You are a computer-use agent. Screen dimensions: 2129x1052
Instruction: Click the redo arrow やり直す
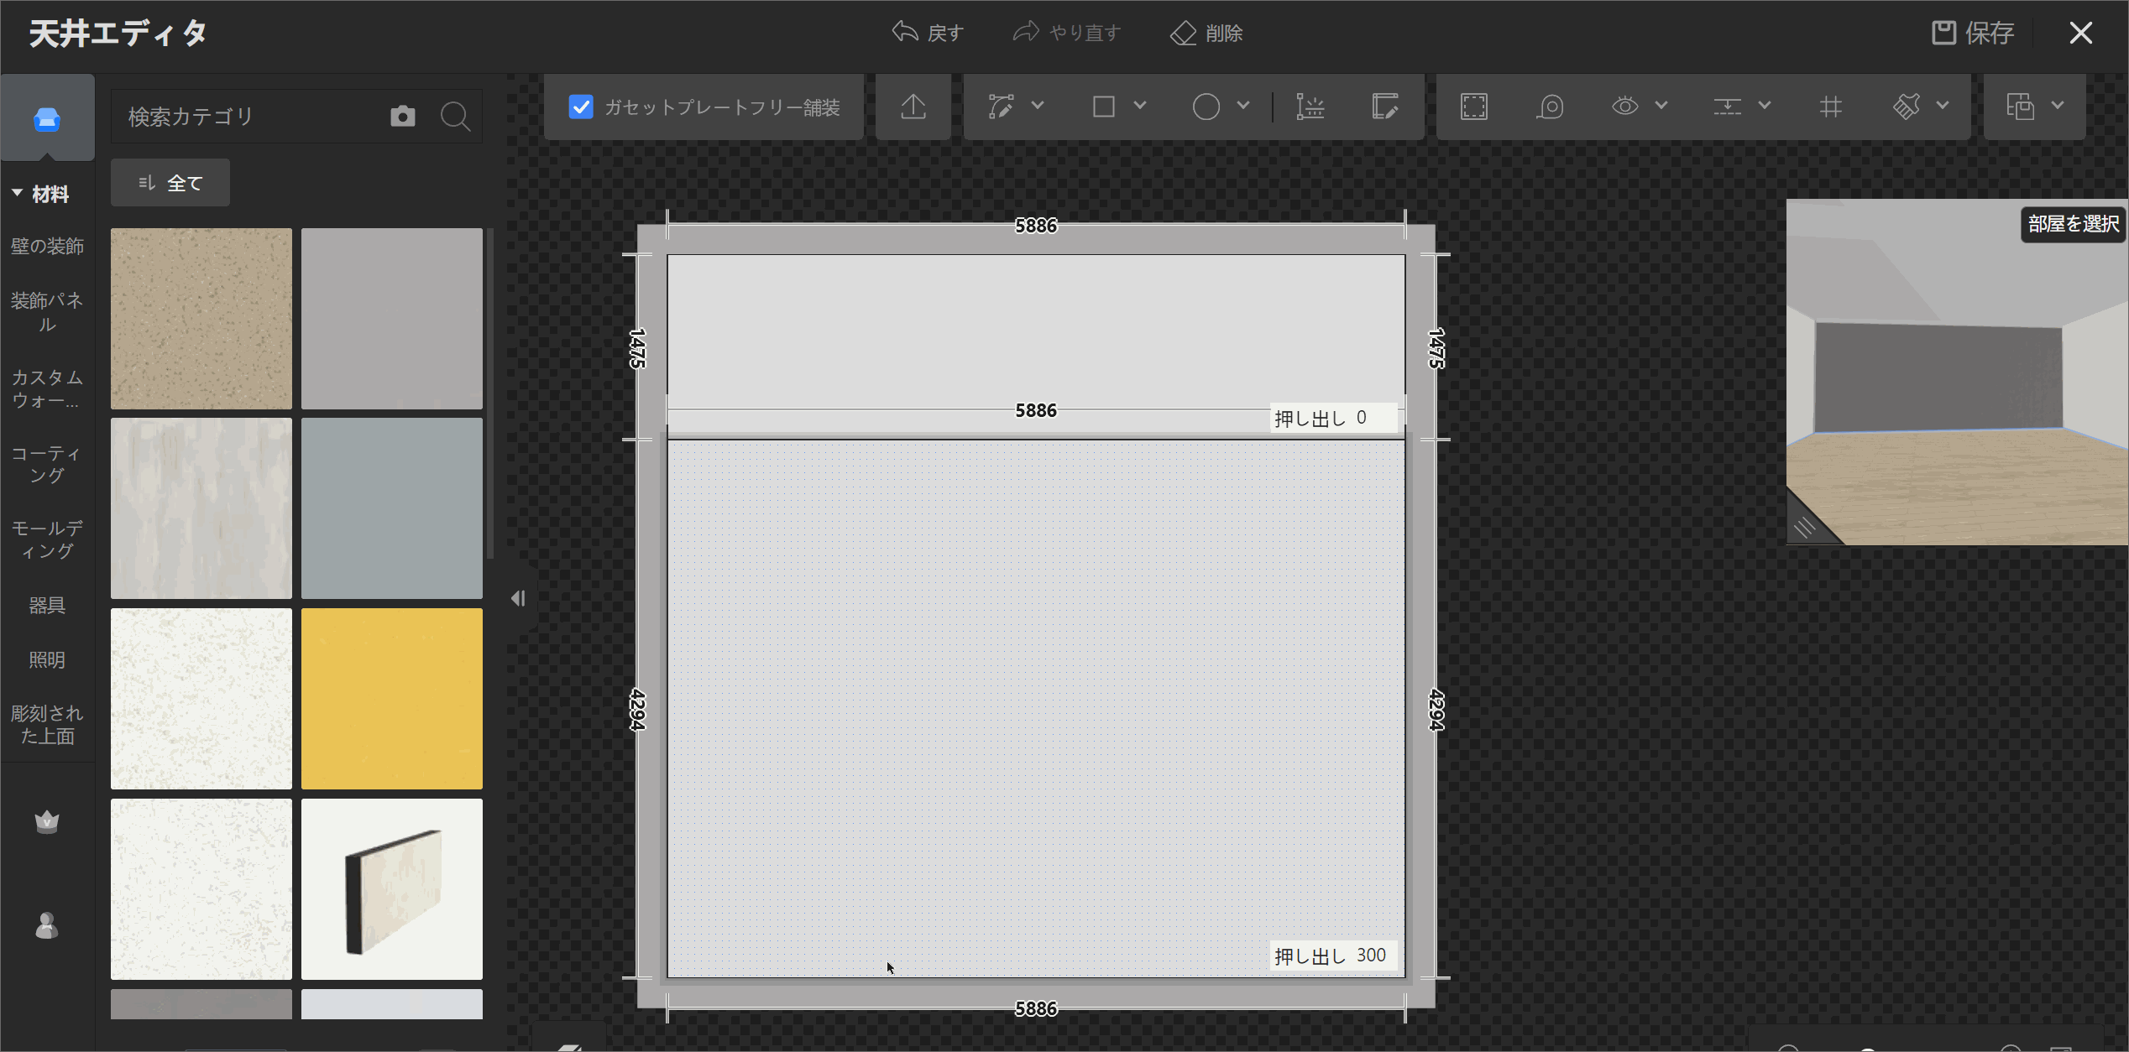point(1066,33)
